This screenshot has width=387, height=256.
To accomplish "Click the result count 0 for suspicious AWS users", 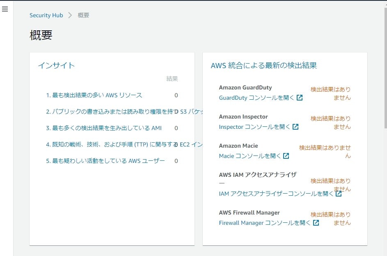I will pos(176,161).
